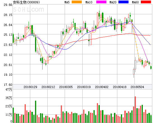The image size is (168, 123).
Task: Click the stock title 安科生物(300009)
Action: tap(26, 2)
